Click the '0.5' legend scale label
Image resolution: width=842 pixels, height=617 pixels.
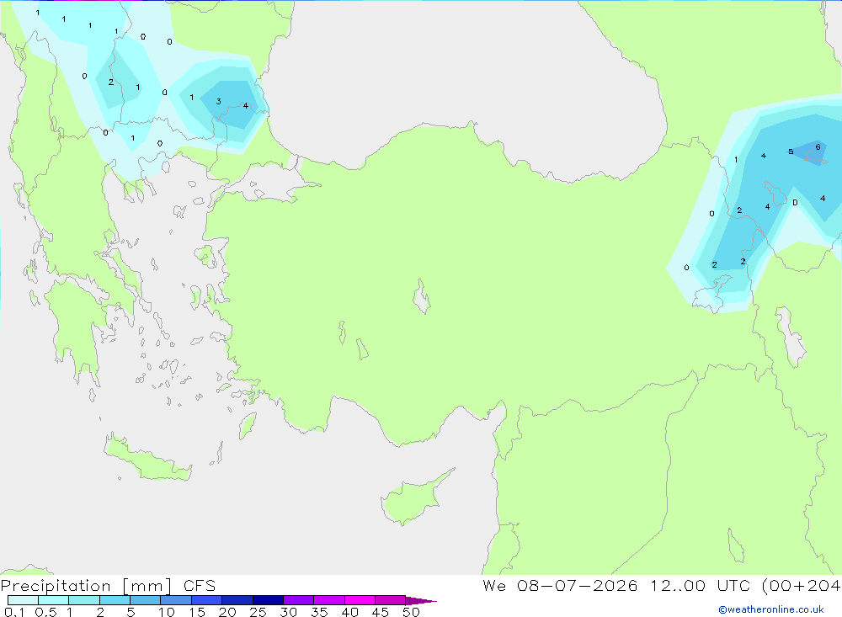tap(45, 612)
